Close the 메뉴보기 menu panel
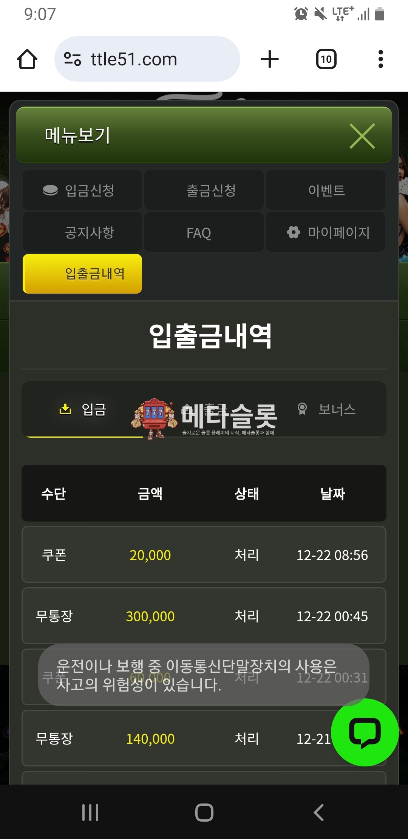The width and height of the screenshot is (408, 839). tap(362, 136)
